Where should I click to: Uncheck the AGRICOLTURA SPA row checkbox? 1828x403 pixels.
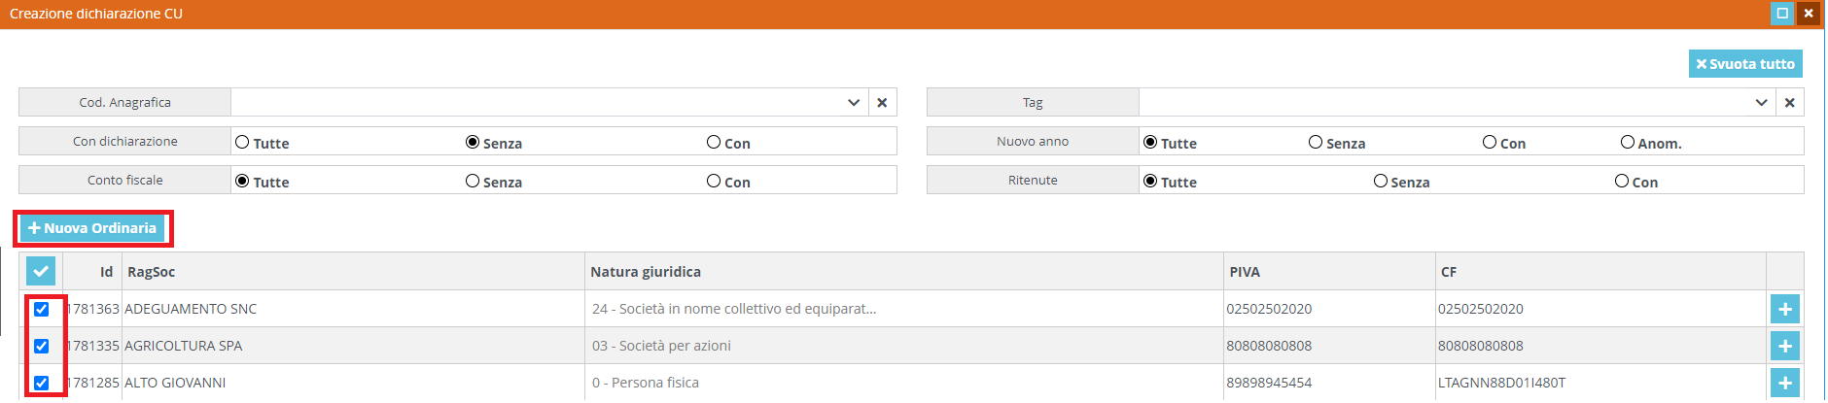click(42, 346)
